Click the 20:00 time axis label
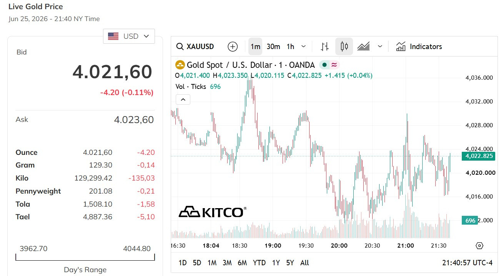 (339, 246)
